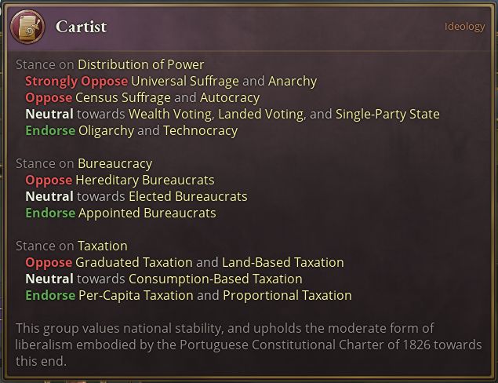Viewport: 498px width, 383px height.
Task: Open the Single-Party State link
Action: coord(387,114)
